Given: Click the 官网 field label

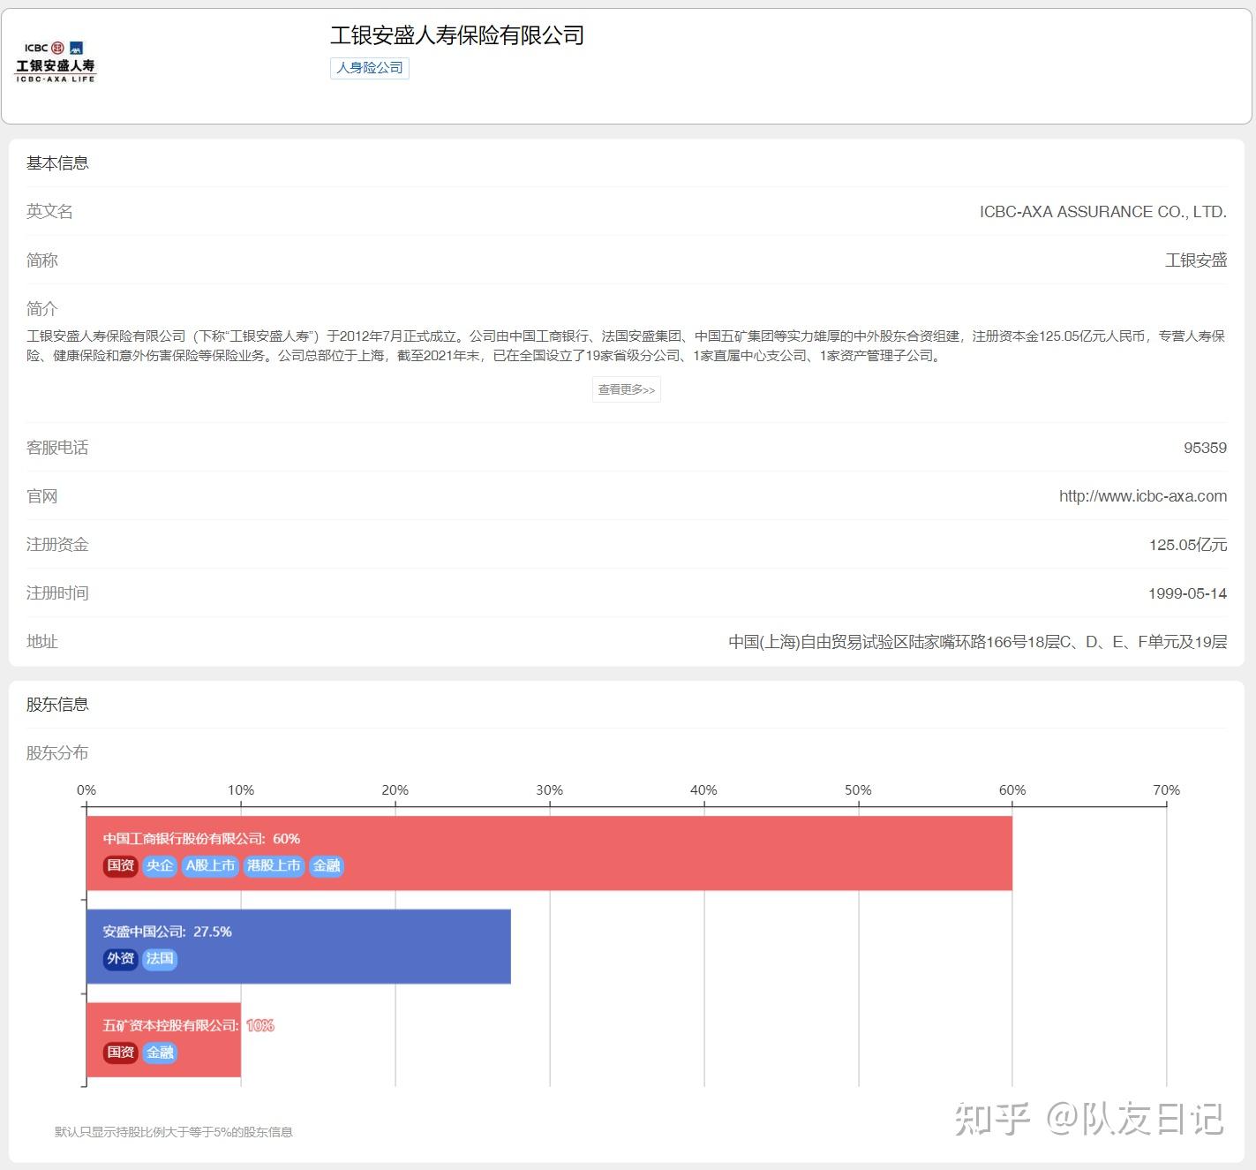Looking at the screenshot, I should tap(41, 496).
